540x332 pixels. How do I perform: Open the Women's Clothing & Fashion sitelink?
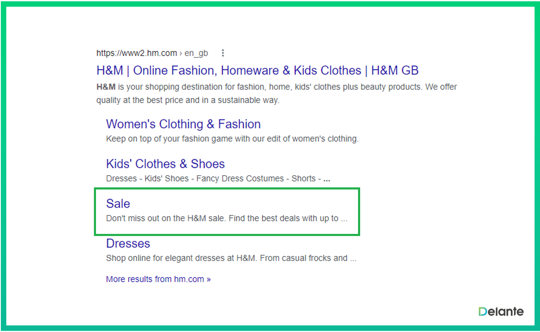(183, 124)
